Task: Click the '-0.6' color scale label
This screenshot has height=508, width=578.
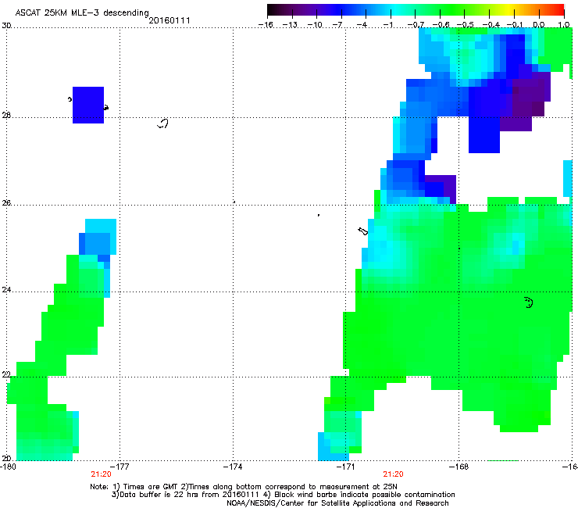Action: click(x=441, y=25)
